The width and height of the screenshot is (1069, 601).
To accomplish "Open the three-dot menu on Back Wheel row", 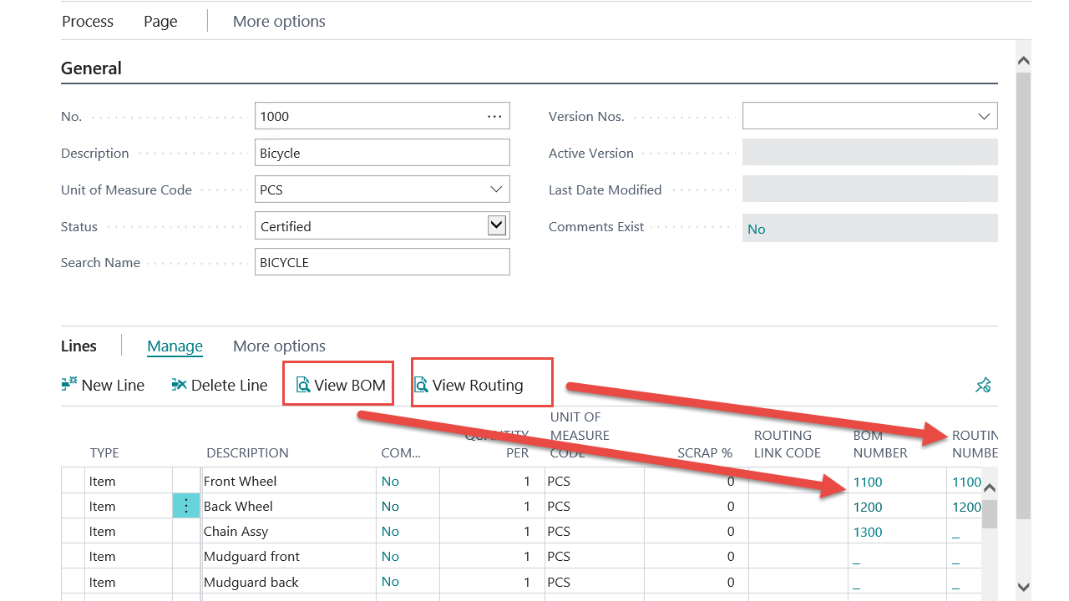I will point(186,506).
